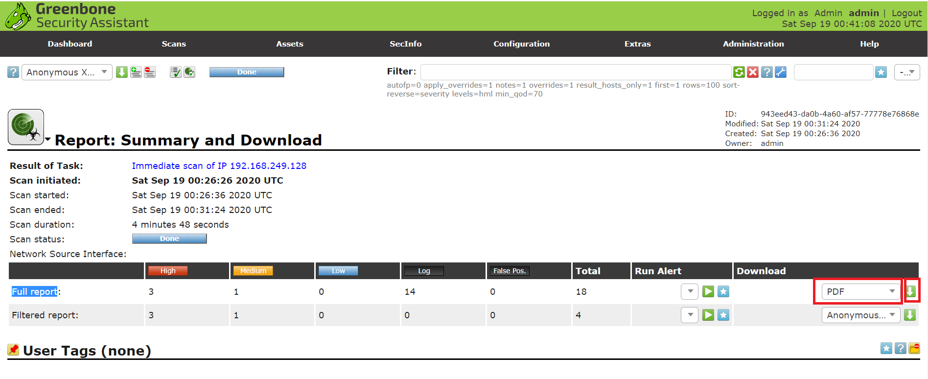Update the filter with the green refresh icon
The image size is (928, 379).
coord(739,72)
